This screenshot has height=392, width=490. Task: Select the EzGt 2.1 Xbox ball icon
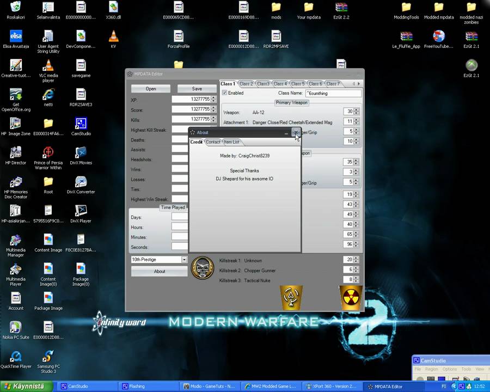point(471,68)
